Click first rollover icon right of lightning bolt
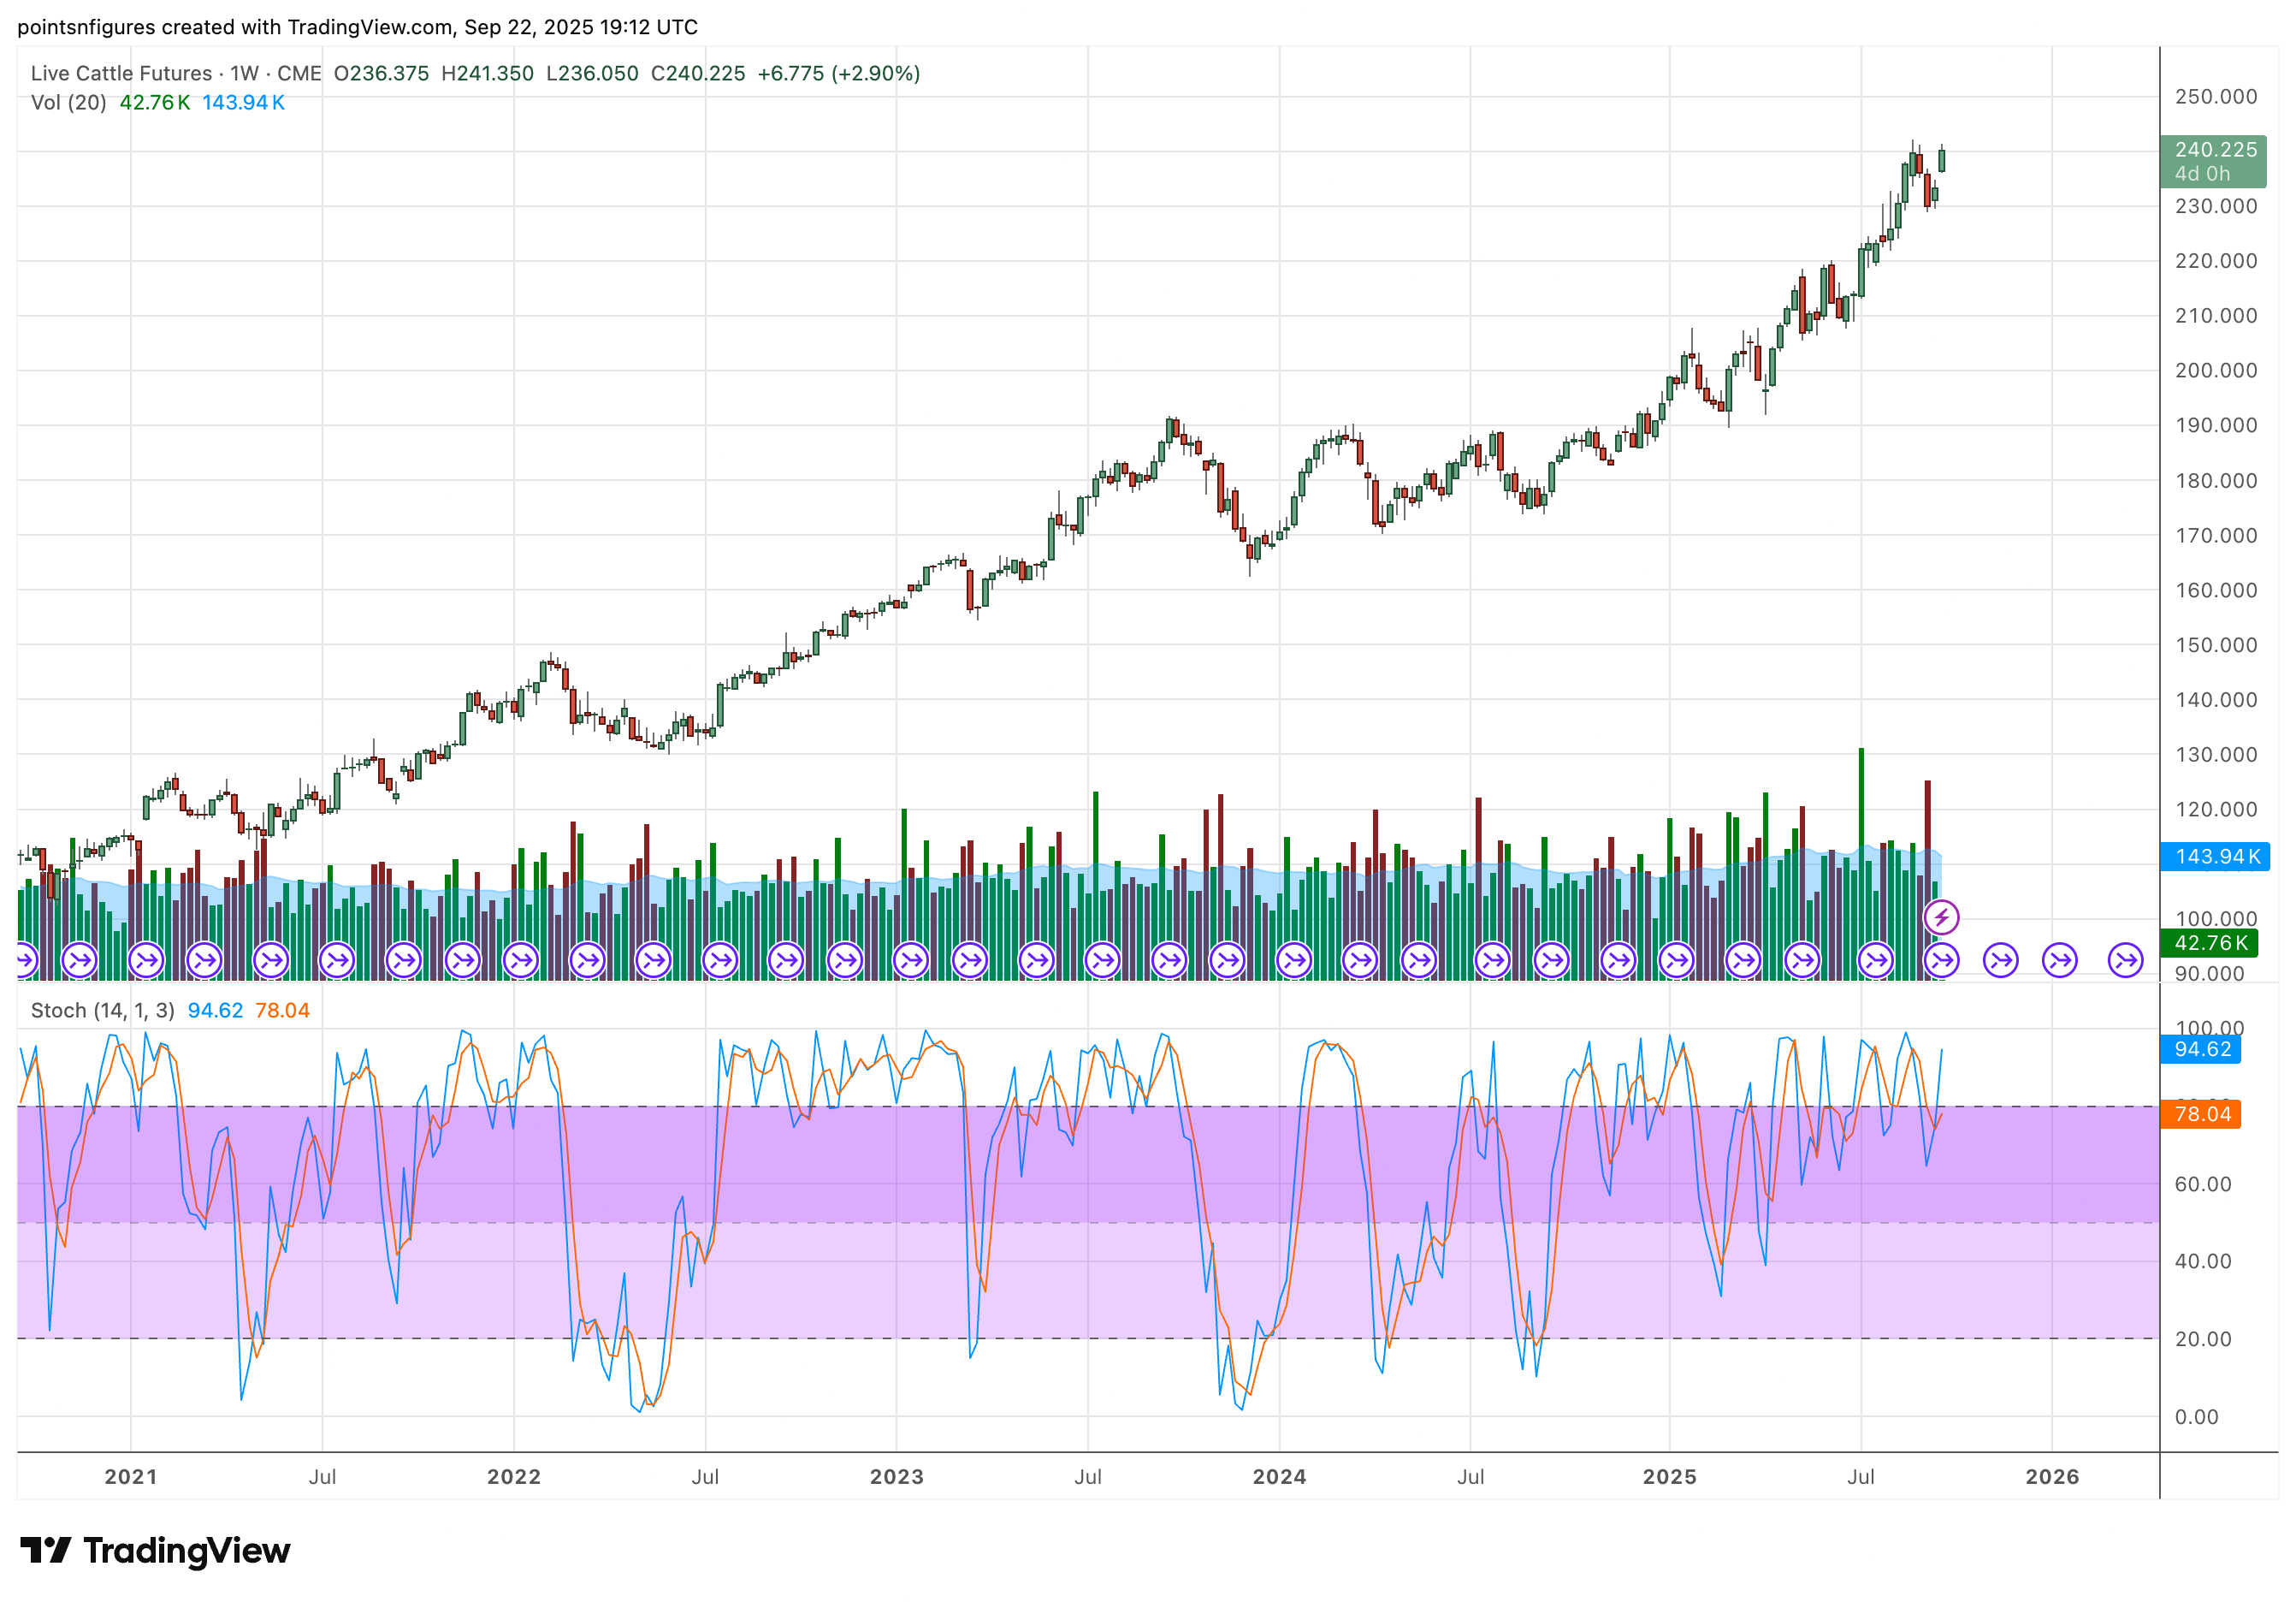 [2000, 960]
